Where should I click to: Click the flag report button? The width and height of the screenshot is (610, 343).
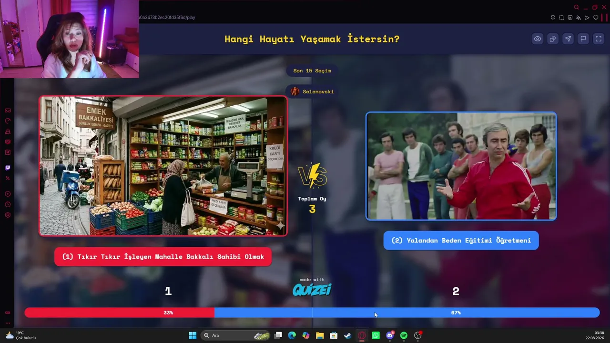[583, 39]
